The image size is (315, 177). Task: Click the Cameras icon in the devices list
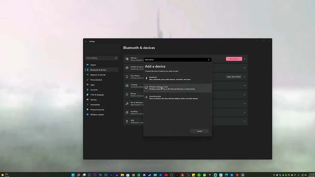pyautogui.click(x=127, y=86)
